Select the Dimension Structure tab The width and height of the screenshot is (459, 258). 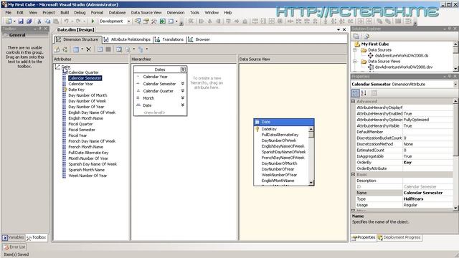pos(77,39)
